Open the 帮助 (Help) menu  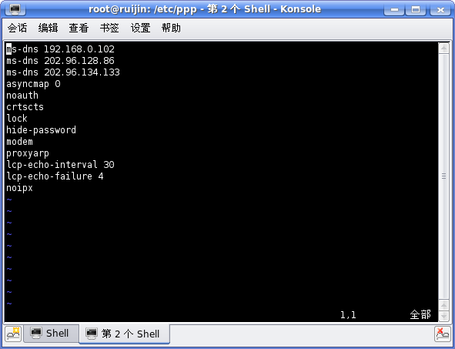pyautogui.click(x=171, y=28)
